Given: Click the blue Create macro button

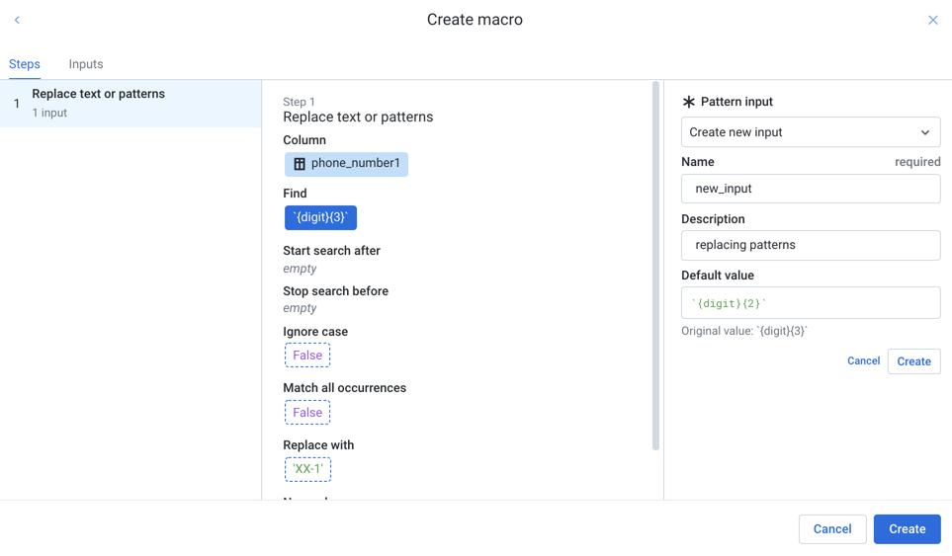Looking at the screenshot, I should click(x=907, y=529).
